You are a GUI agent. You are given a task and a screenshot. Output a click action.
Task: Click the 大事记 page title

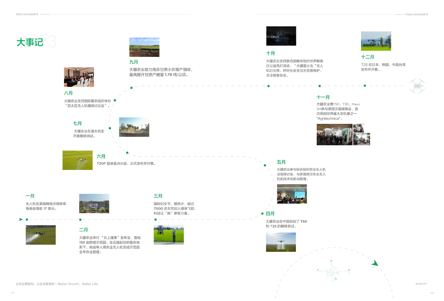(x=30, y=42)
